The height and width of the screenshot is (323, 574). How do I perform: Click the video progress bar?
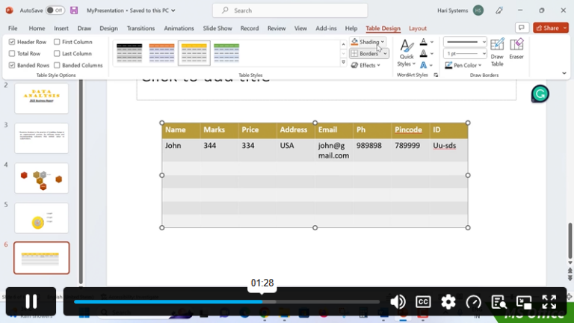(226, 302)
